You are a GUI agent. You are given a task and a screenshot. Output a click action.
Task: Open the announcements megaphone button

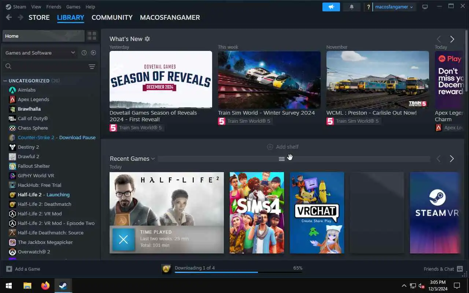pos(331,7)
